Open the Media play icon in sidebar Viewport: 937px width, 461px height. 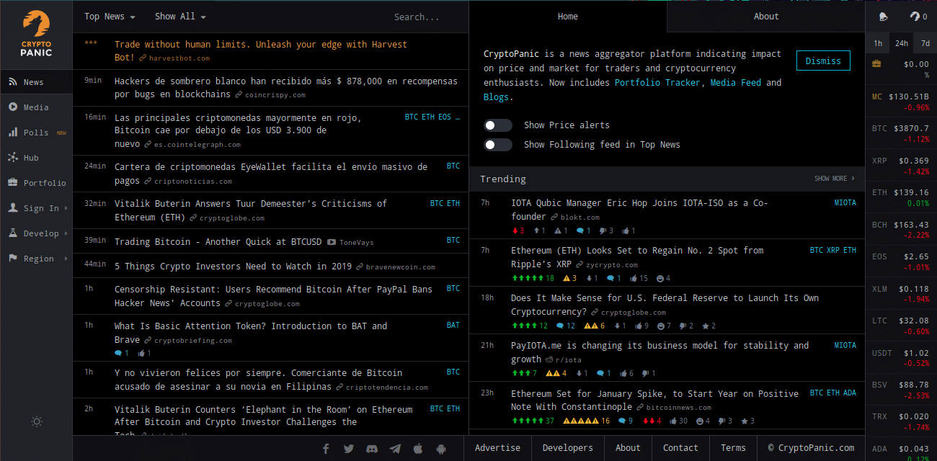pyautogui.click(x=13, y=107)
